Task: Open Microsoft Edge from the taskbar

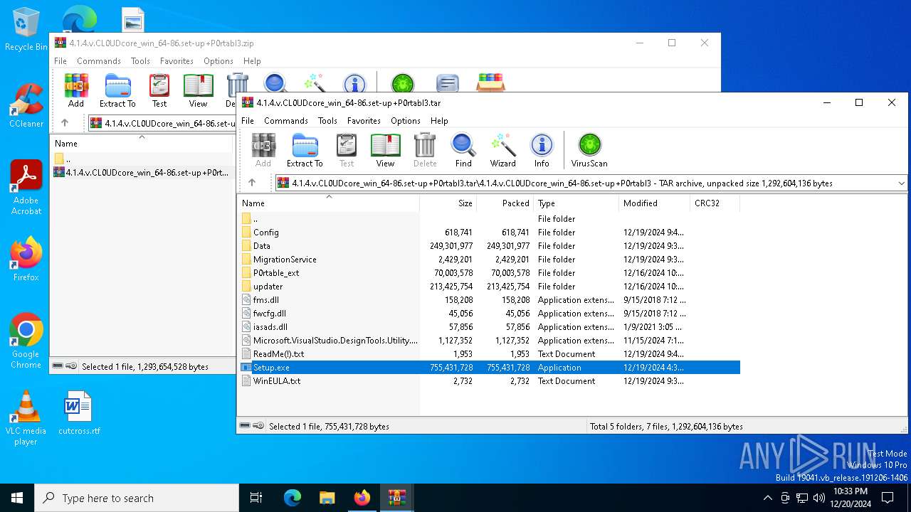Action: pyautogui.click(x=293, y=498)
